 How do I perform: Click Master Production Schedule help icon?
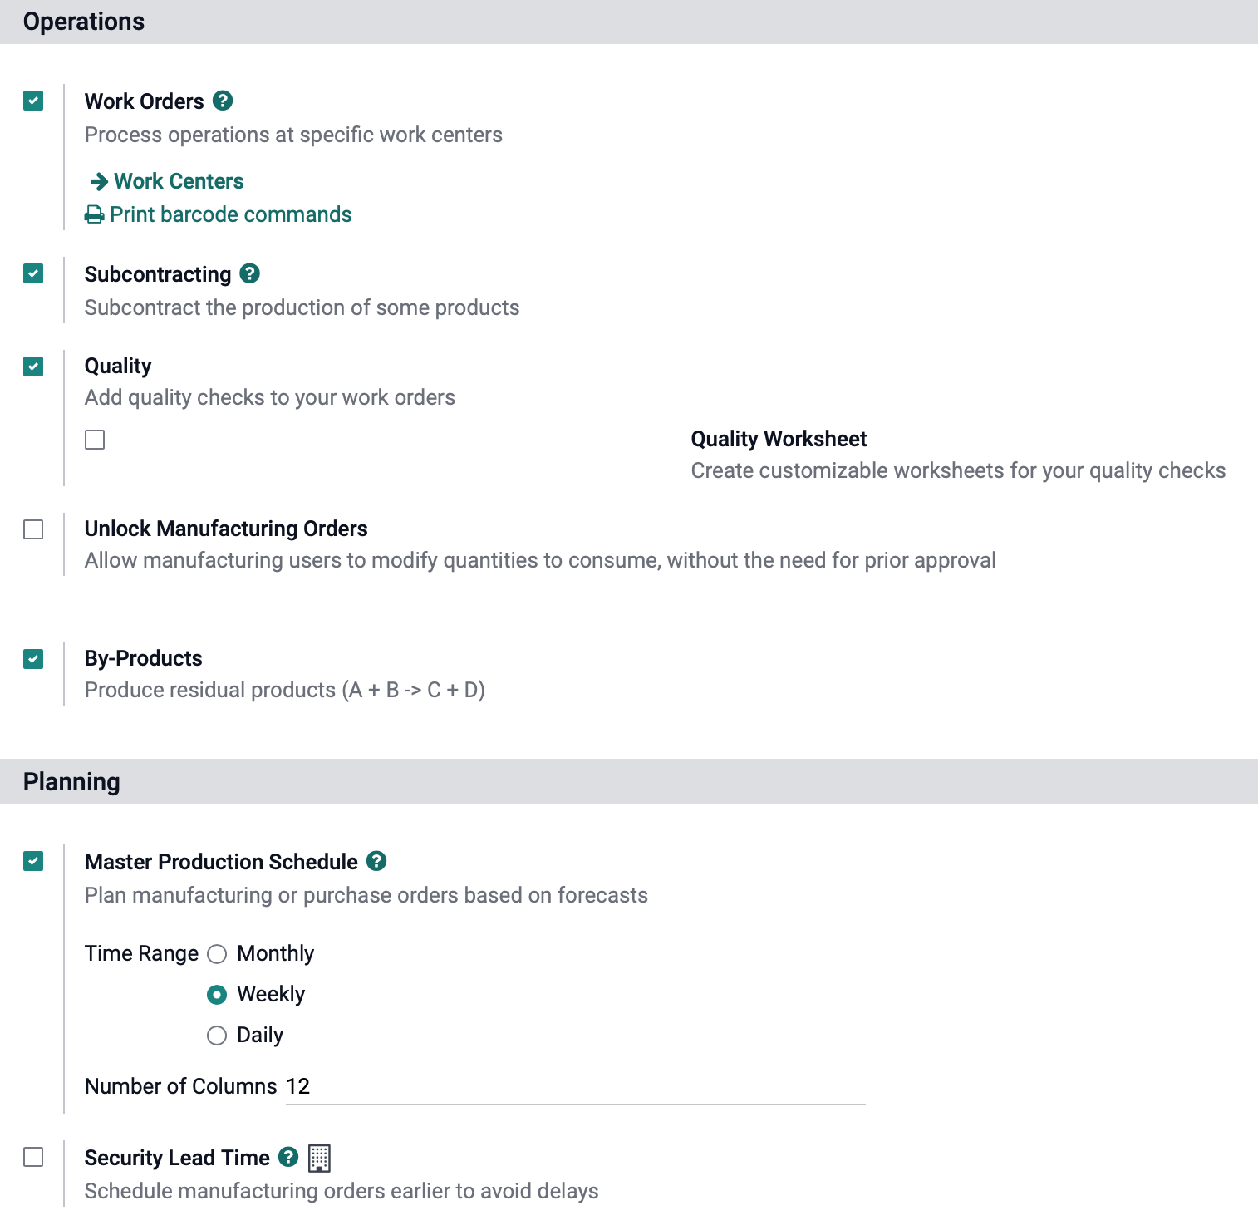(376, 861)
